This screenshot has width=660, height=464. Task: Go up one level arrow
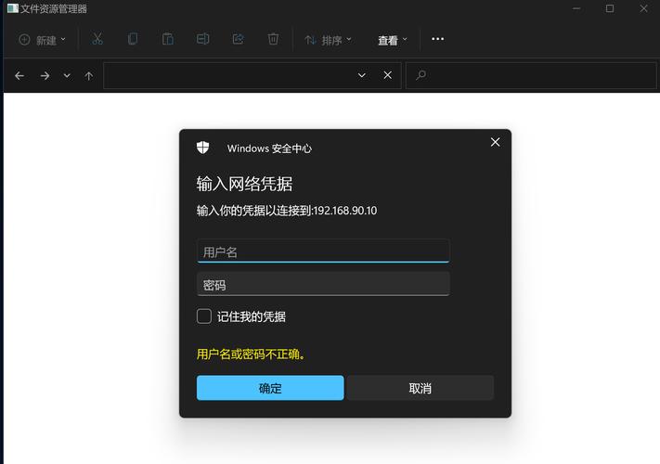click(88, 76)
